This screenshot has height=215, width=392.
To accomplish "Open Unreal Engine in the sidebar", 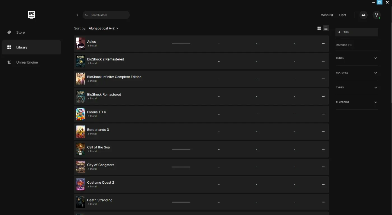I will pos(31,62).
